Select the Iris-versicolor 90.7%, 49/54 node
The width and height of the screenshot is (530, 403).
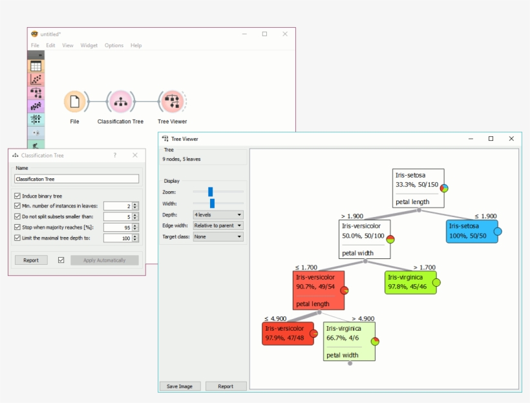(319, 290)
